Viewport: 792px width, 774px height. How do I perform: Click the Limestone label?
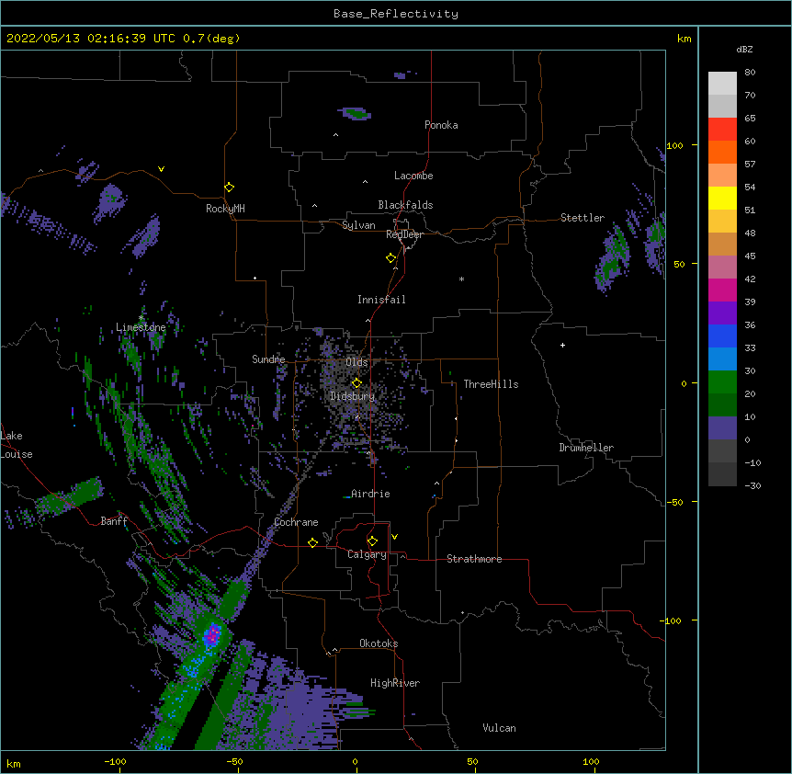[x=141, y=327]
